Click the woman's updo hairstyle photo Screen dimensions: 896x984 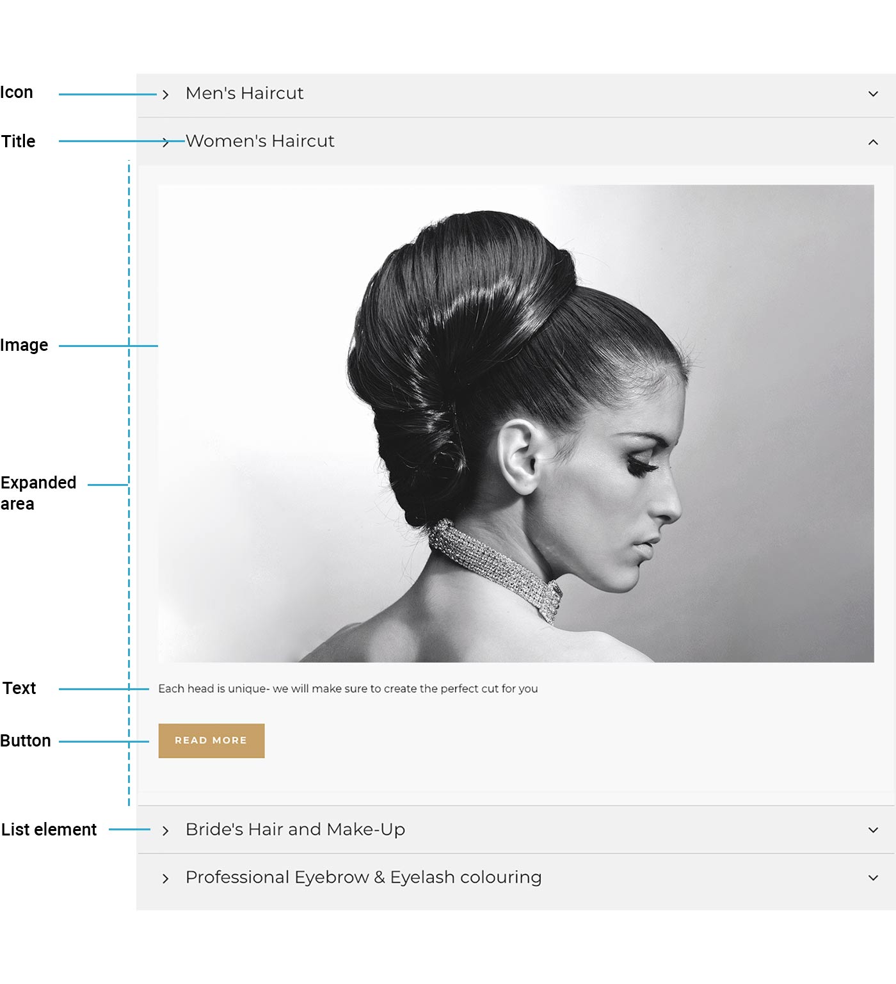[515, 423]
